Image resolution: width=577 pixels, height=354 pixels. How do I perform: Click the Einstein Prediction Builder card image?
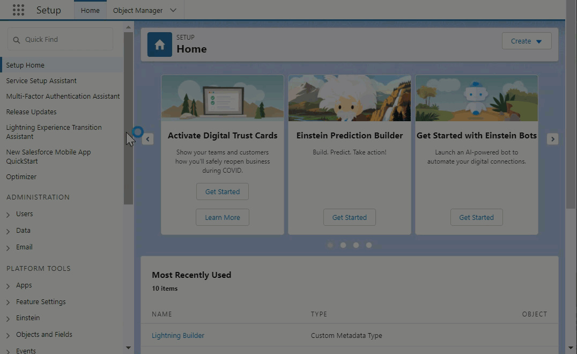point(350,98)
